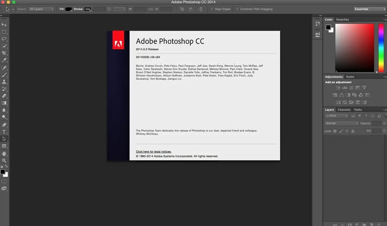Open the History panel icon
387x226 pixels.
point(318,24)
